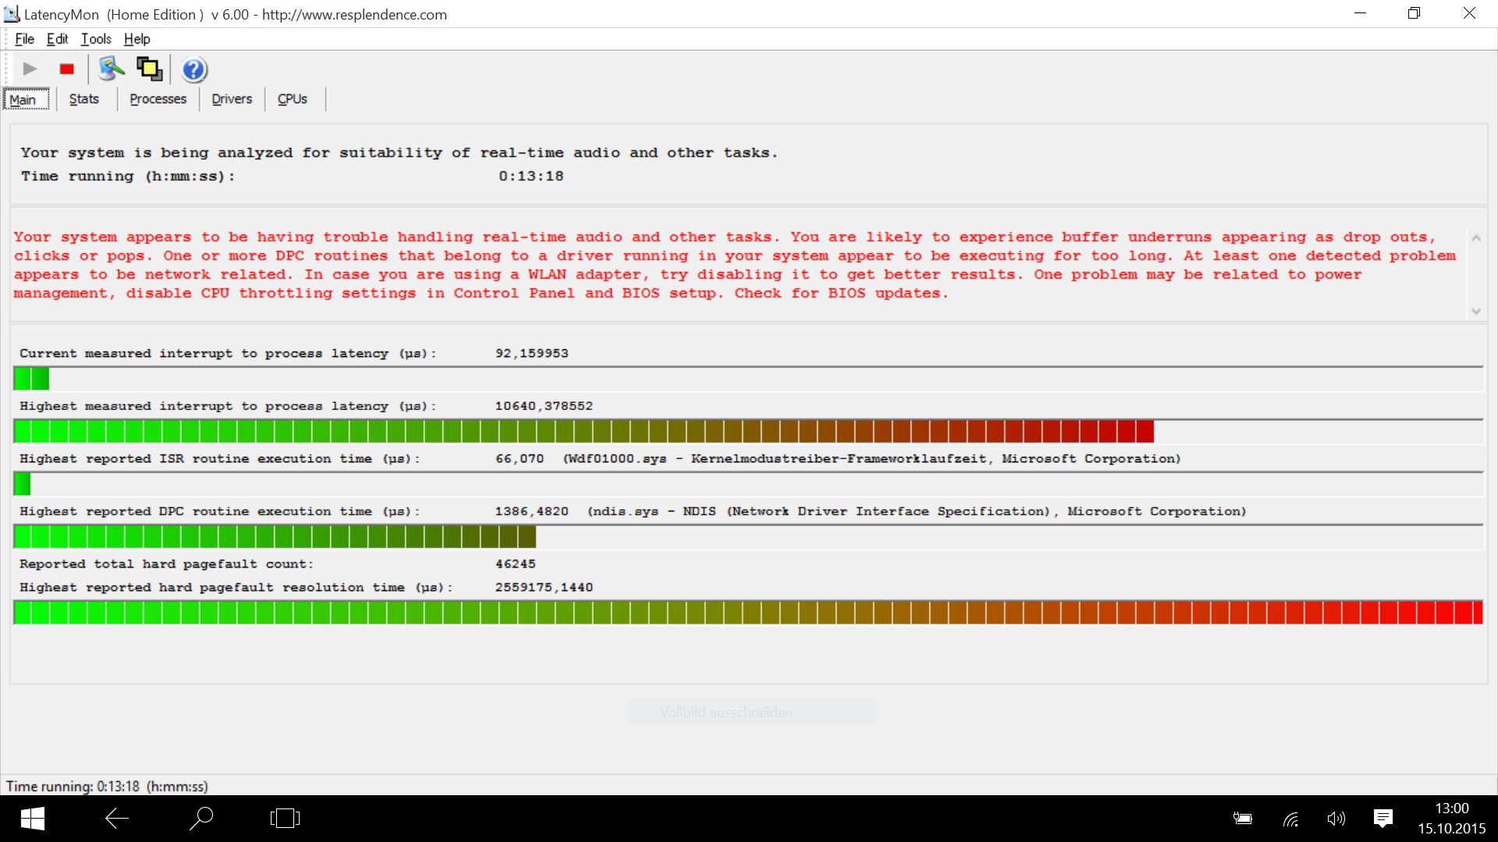Click the volume speaker tray icon
Viewport: 1498px width, 842px height.
tap(1336, 818)
